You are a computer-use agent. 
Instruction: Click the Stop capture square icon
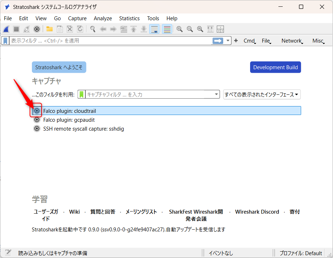(16, 29)
